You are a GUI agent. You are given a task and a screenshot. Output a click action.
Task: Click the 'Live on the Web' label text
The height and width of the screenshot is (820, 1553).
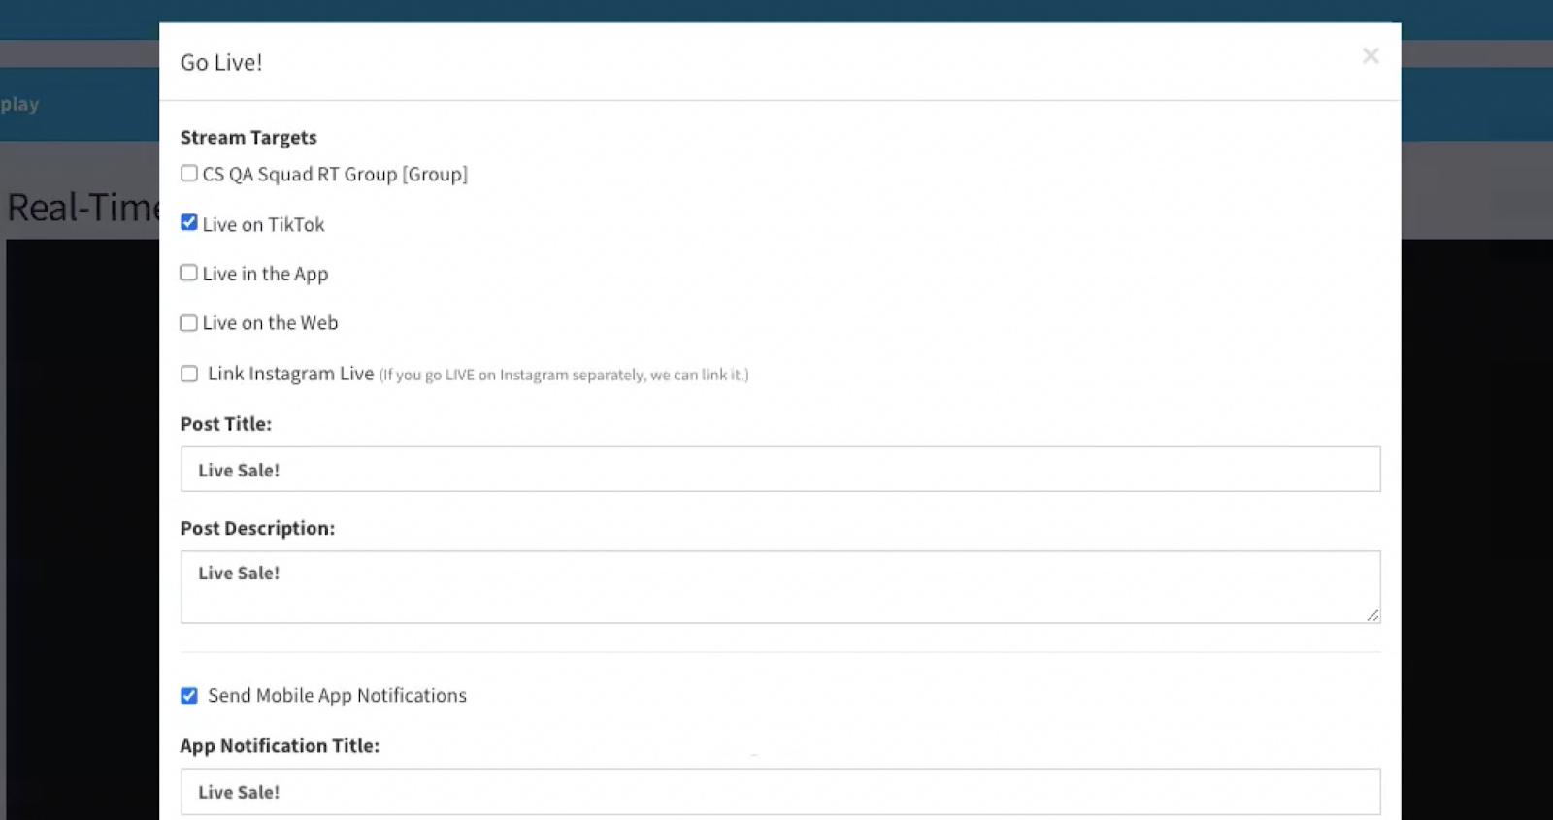tap(270, 323)
